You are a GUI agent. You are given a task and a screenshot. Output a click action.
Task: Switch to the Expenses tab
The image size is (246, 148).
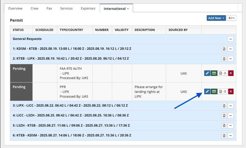(88, 8)
